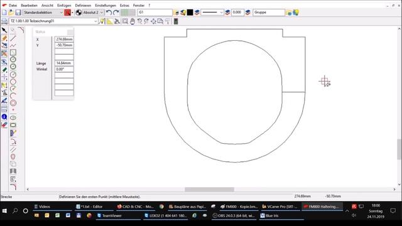Select the eraser tool in left toolbar
402x226 pixels.
point(4,125)
